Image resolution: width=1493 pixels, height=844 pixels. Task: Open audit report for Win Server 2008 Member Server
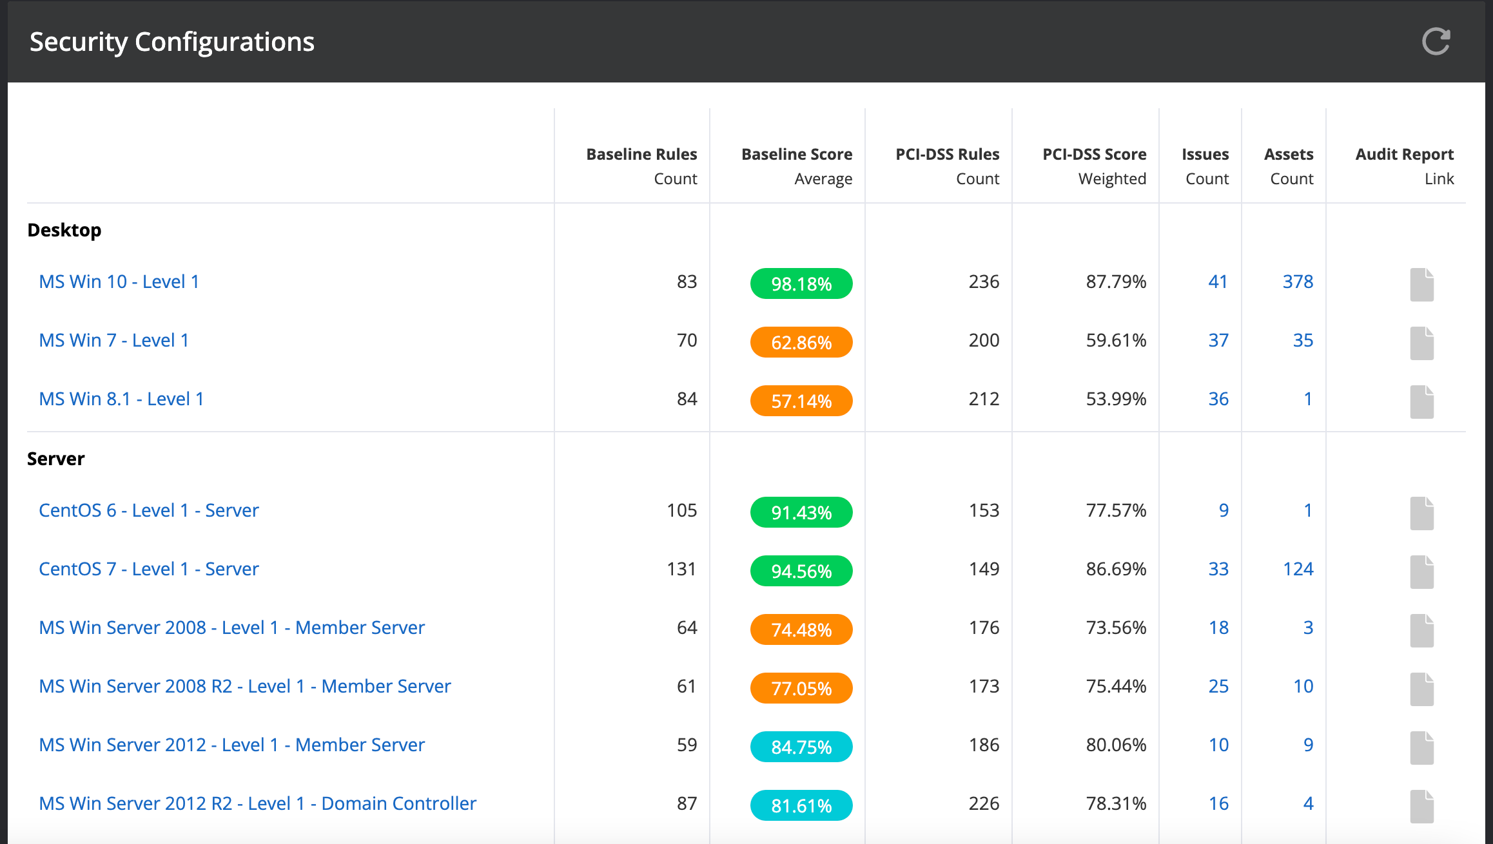click(x=1421, y=630)
